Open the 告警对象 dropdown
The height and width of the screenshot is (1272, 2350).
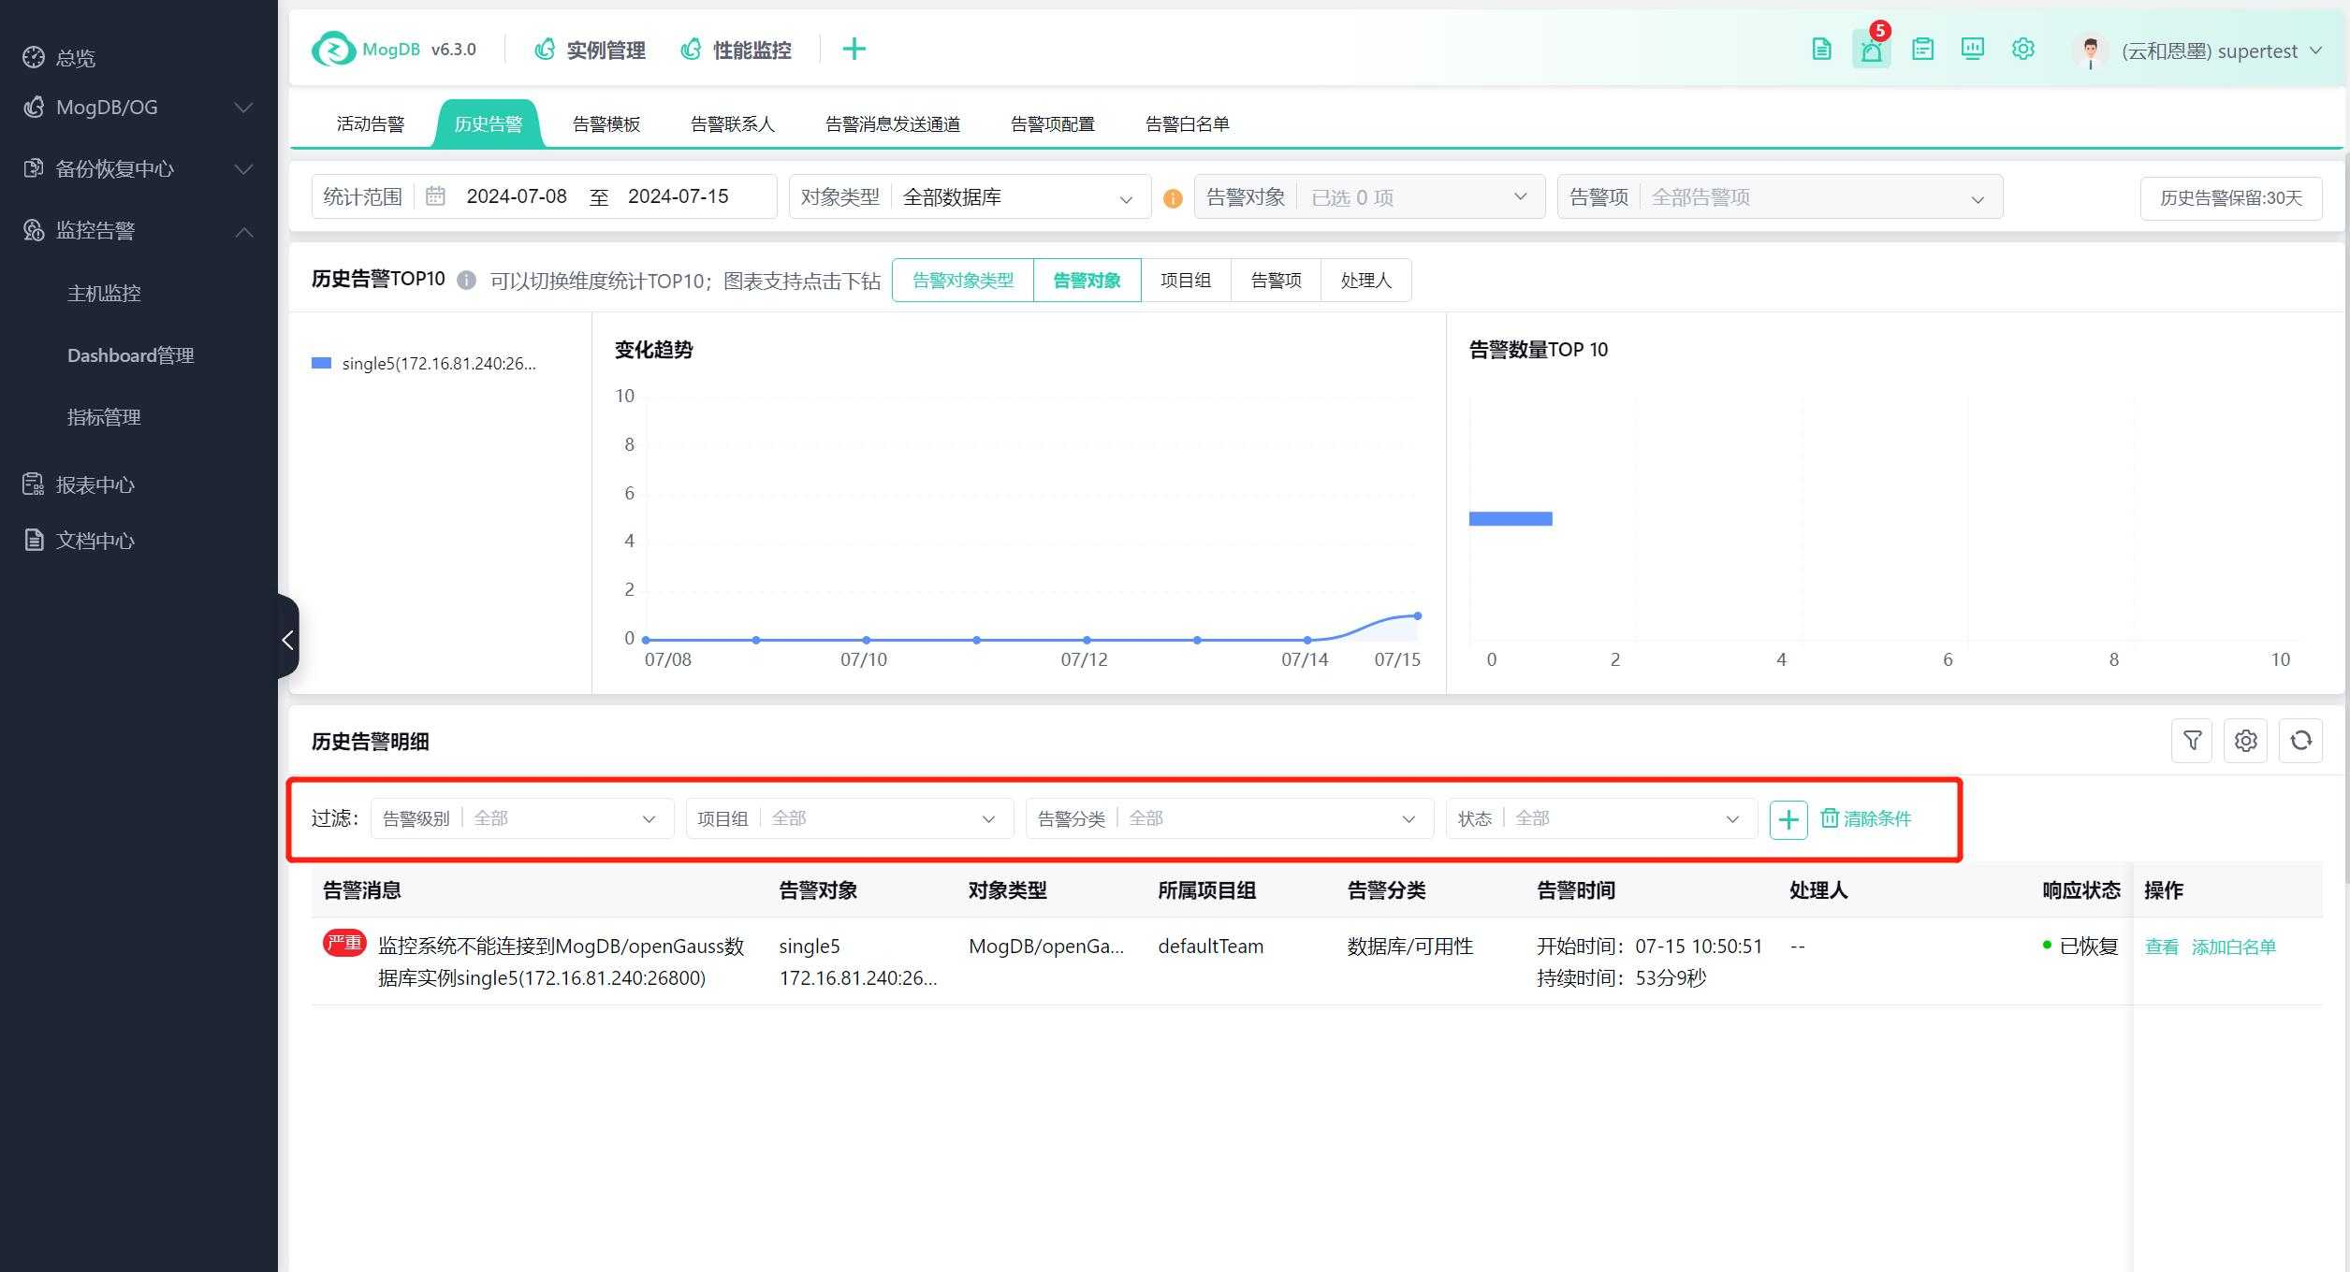tap(1369, 197)
